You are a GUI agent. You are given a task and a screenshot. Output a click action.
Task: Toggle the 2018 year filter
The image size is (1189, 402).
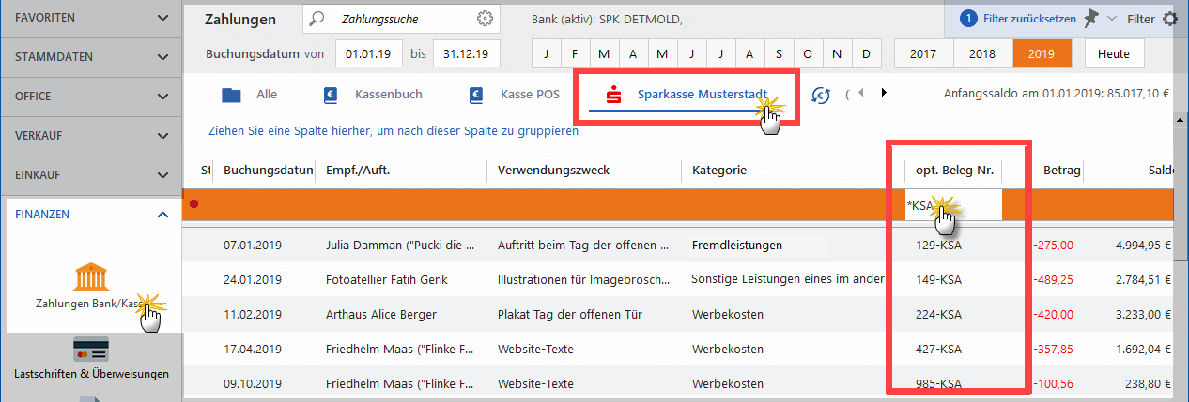point(982,53)
